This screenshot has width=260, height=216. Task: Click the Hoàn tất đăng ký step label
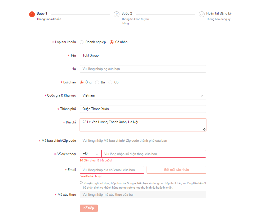pyautogui.click(x=219, y=13)
